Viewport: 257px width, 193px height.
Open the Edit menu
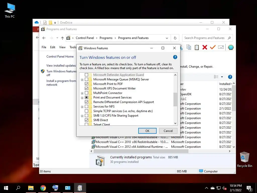click(53, 47)
